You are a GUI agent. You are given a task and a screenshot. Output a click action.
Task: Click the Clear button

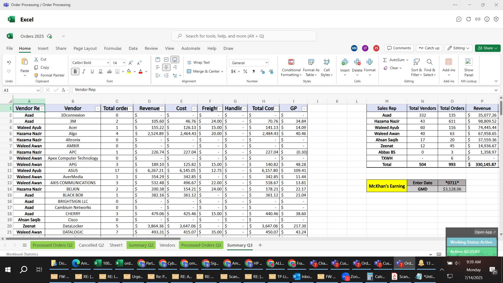click(x=392, y=68)
